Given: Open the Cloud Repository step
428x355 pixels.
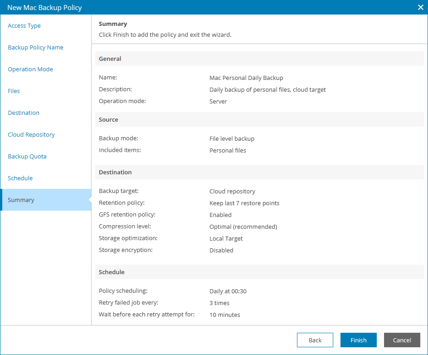Looking at the screenshot, I should pyautogui.click(x=31, y=135).
